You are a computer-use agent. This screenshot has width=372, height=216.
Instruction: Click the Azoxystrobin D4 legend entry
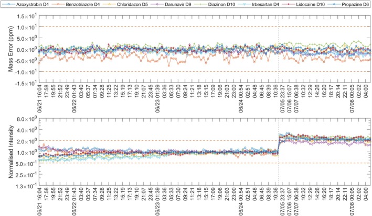point(25,4)
